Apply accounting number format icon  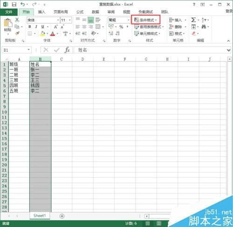[111, 27]
